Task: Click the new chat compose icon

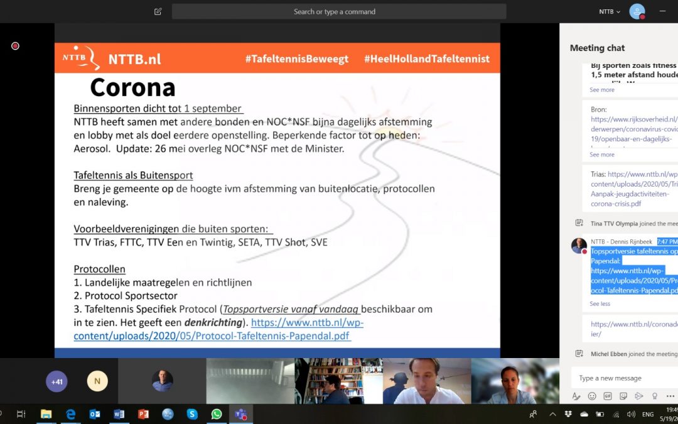Action: (158, 12)
